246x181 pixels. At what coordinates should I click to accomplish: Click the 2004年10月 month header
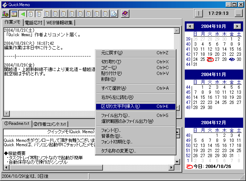[x=213, y=26]
